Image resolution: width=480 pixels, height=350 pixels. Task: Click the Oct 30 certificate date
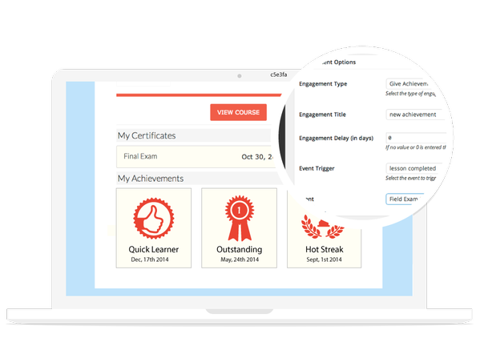click(x=257, y=157)
